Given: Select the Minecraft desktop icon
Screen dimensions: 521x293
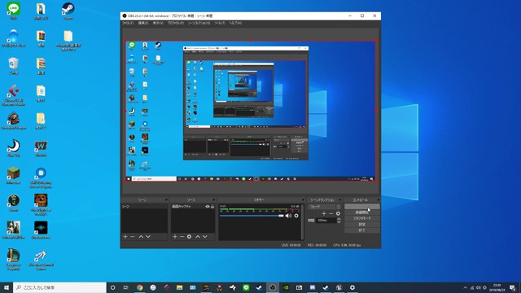Looking at the screenshot, I should pos(13,176).
